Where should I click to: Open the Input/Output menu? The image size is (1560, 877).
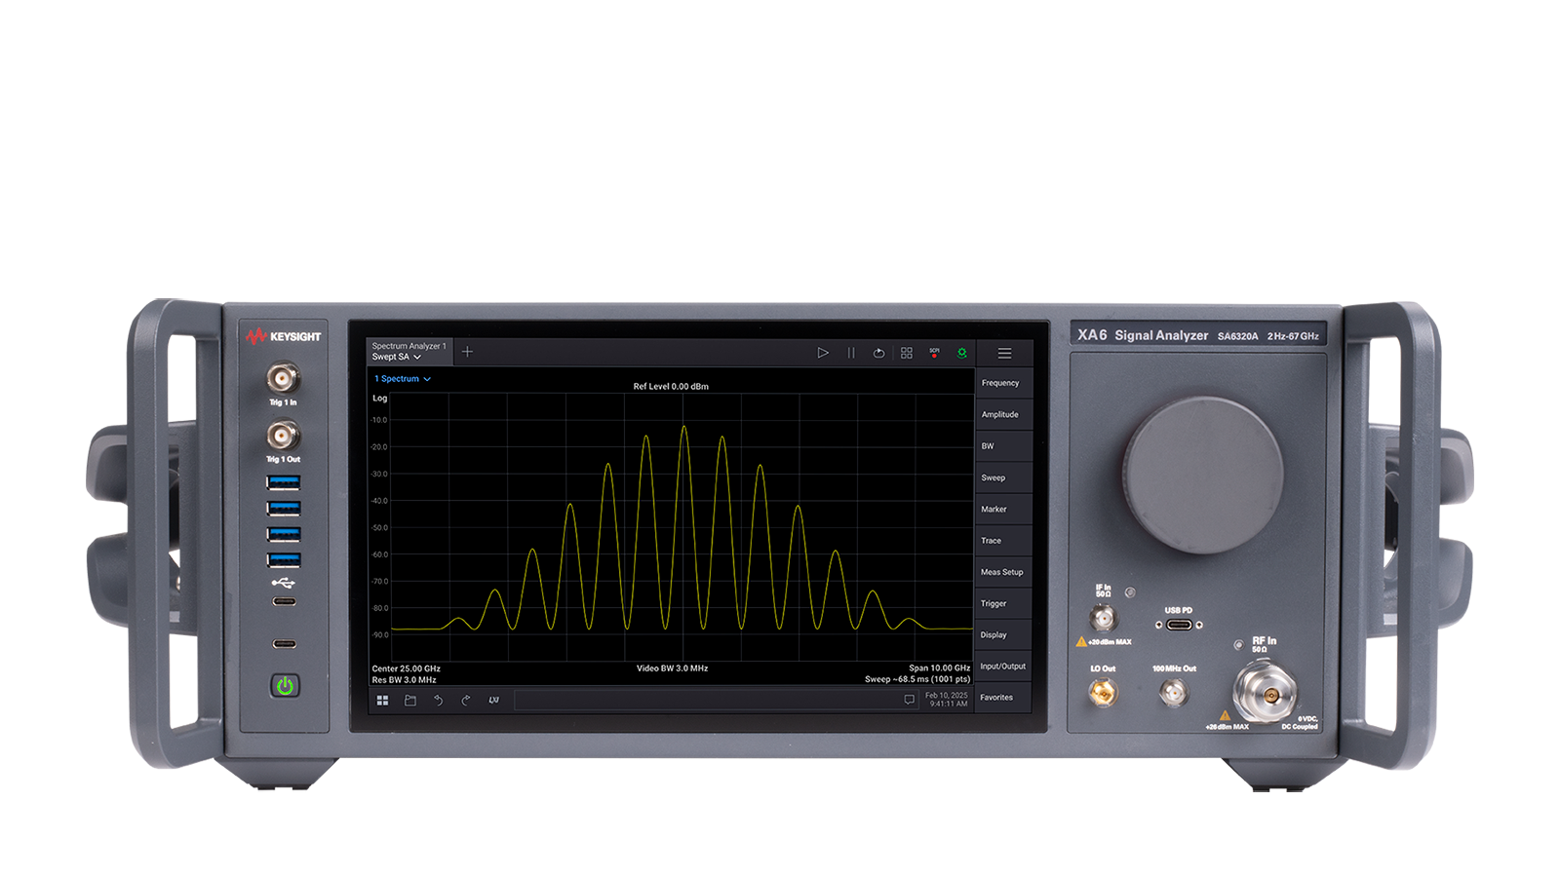coord(1003,667)
